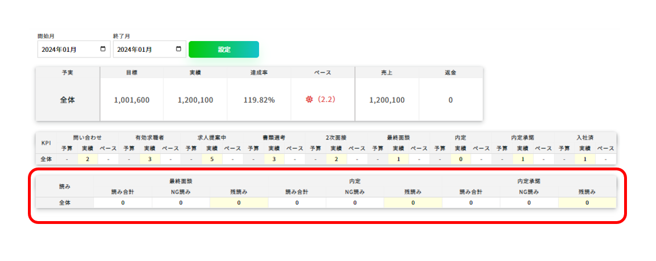This screenshot has height=261, width=656.
Task: Click the 書類選考 column group header
Action: 274,137
